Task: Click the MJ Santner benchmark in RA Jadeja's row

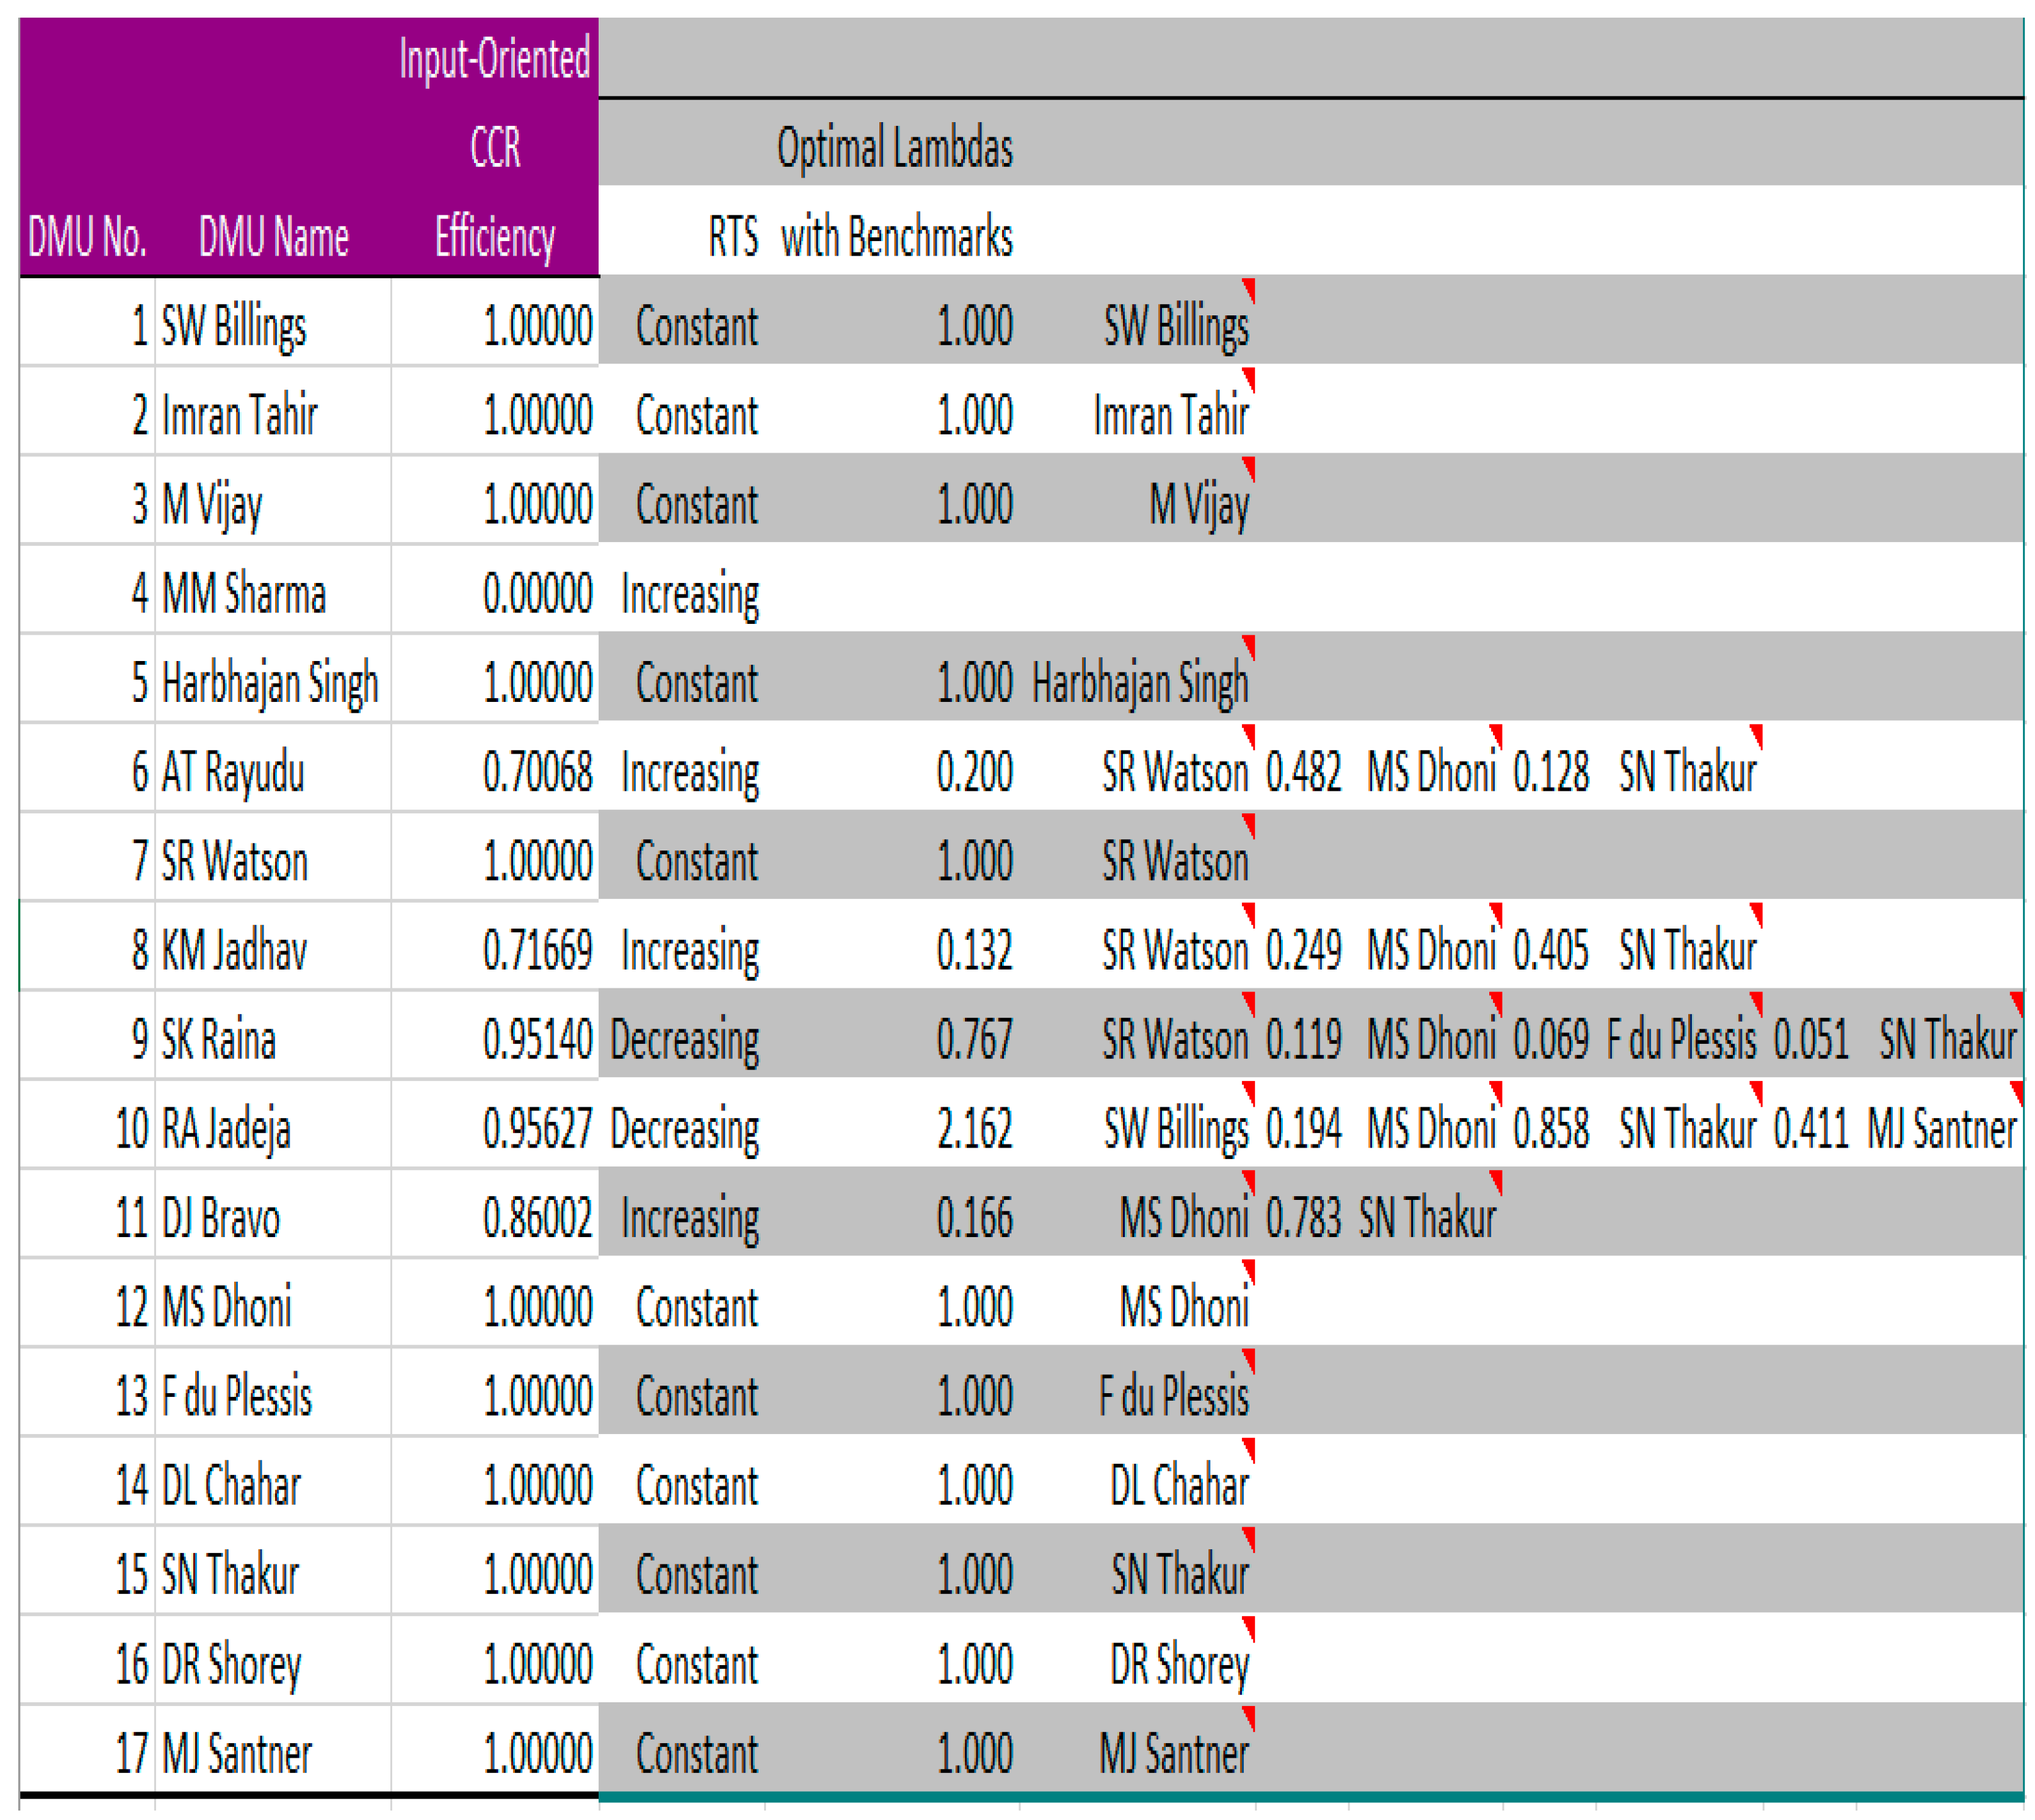Action: coord(1941,1129)
